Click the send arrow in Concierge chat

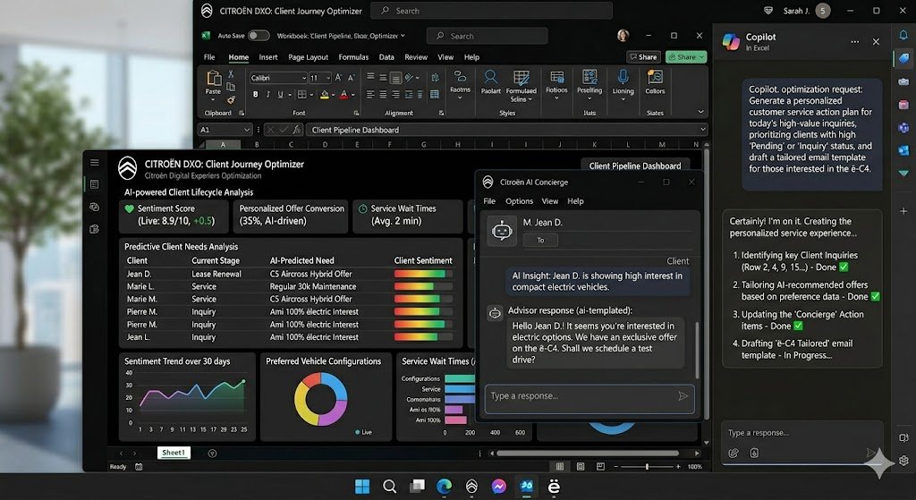point(683,396)
